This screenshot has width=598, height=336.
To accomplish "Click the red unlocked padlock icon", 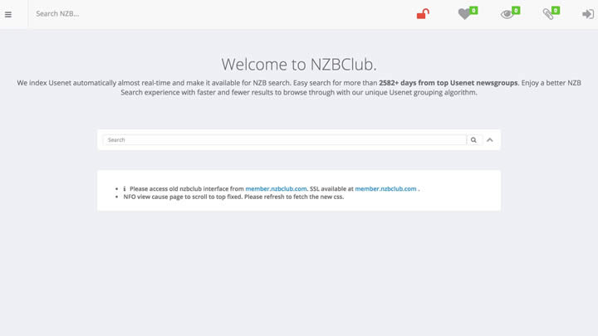I will point(423,14).
